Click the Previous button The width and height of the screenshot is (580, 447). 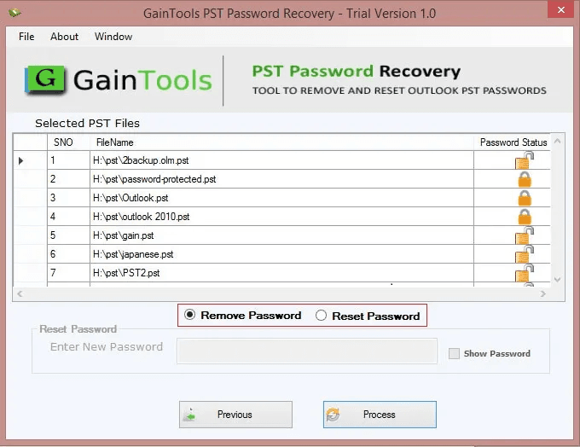(x=235, y=415)
